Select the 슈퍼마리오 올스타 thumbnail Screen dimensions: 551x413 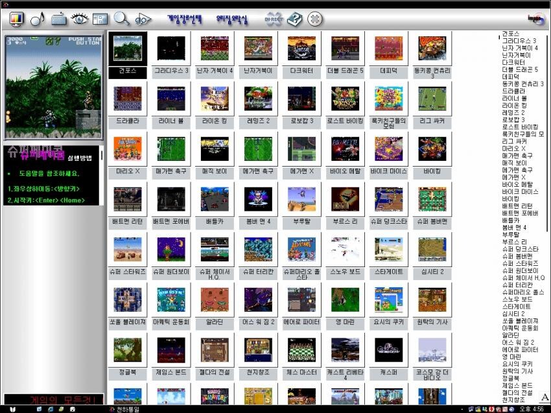point(301,249)
